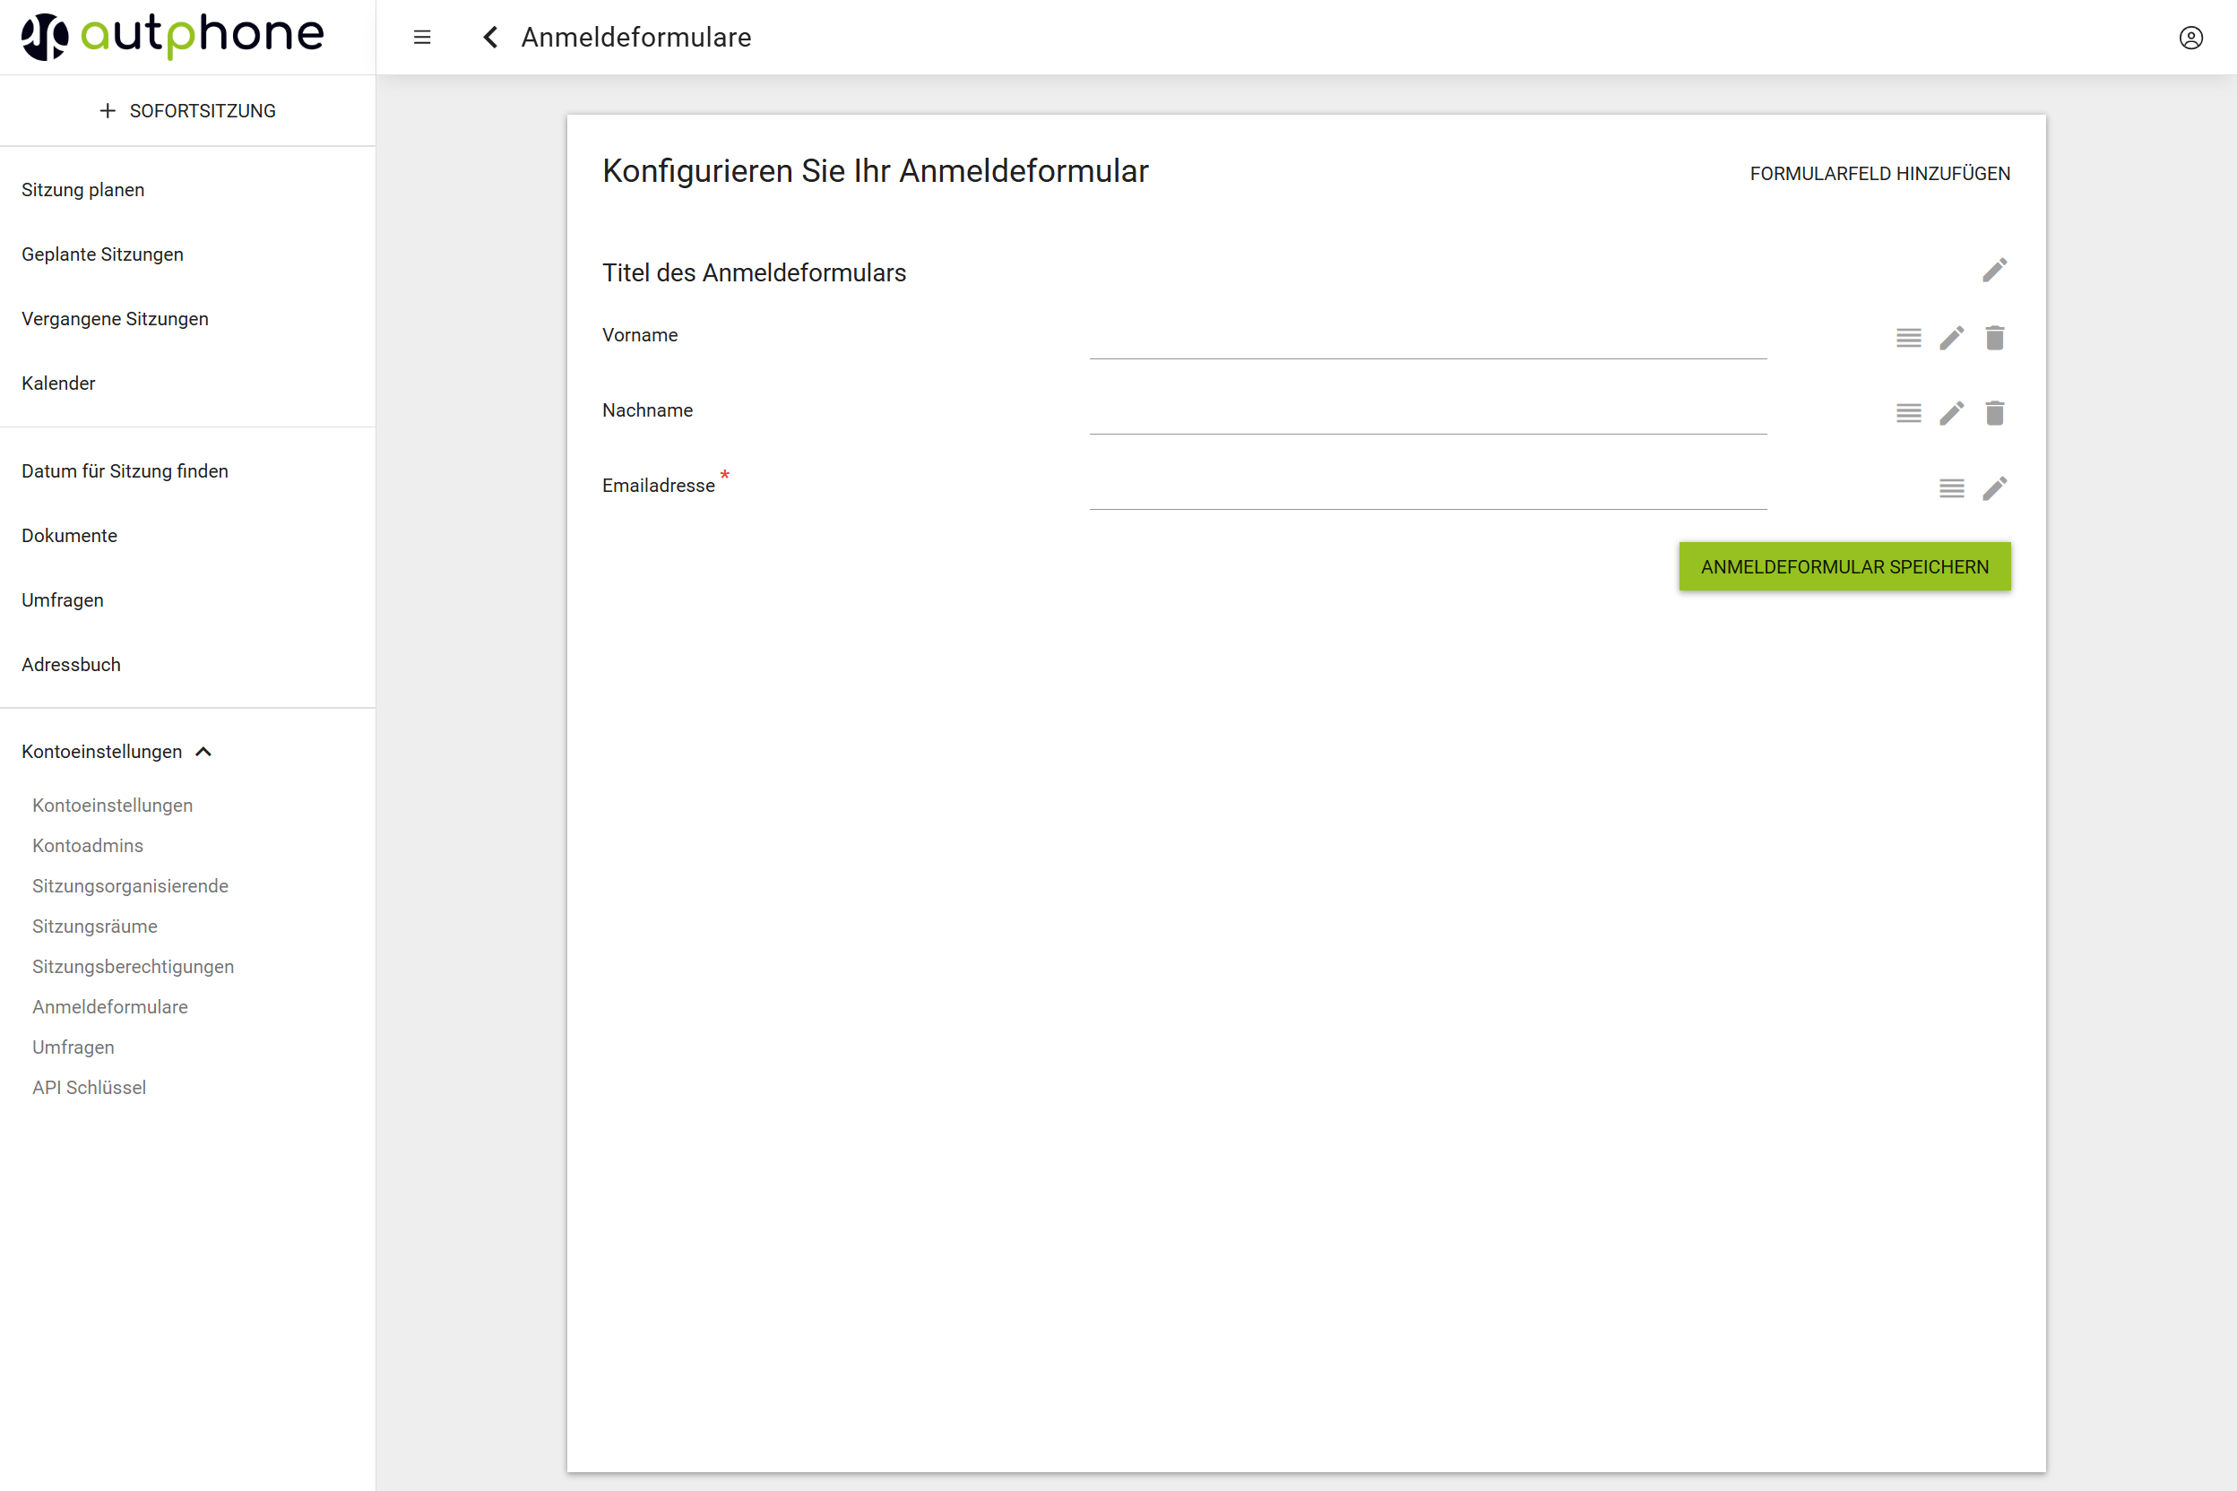
Task: Open the user account icon
Action: pyautogui.click(x=2190, y=37)
